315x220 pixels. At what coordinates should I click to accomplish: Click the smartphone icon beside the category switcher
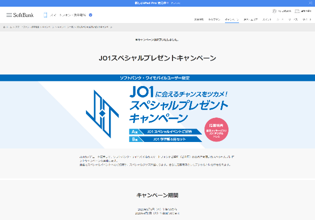45,14
